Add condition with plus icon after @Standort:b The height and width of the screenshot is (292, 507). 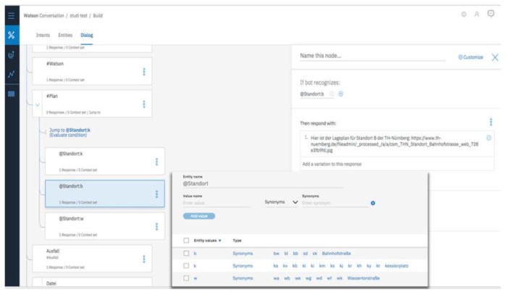tap(341, 94)
